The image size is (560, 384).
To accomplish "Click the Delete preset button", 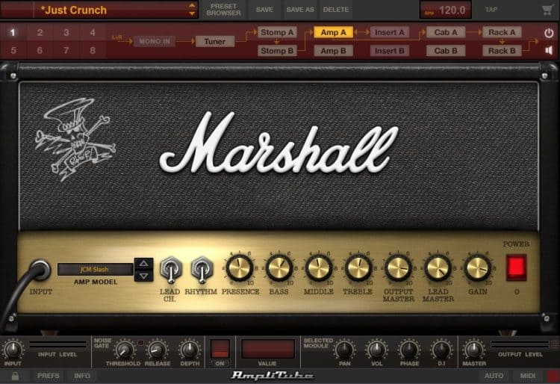I will [336, 10].
